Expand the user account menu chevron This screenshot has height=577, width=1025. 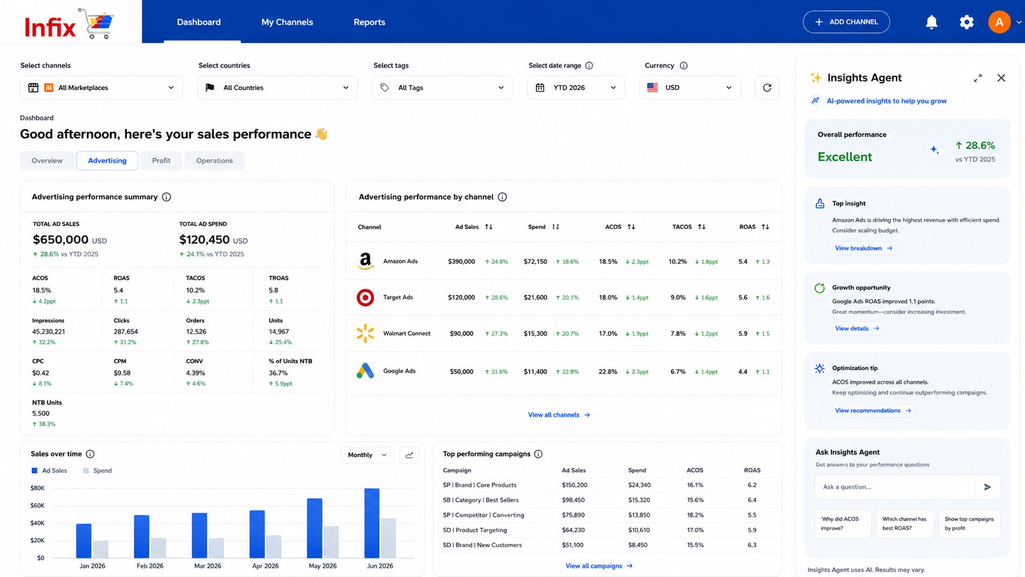[x=1019, y=22]
